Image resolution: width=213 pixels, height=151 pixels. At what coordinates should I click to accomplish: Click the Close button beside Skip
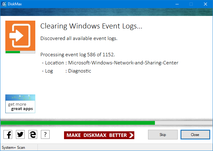195,134
